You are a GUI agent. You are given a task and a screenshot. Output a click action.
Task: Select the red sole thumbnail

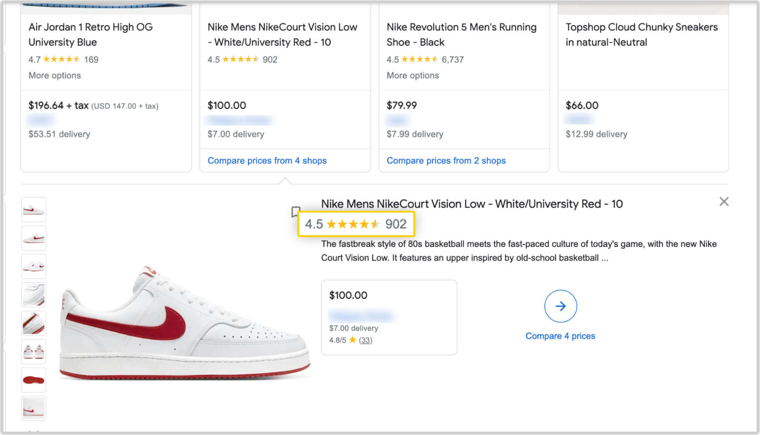point(34,380)
